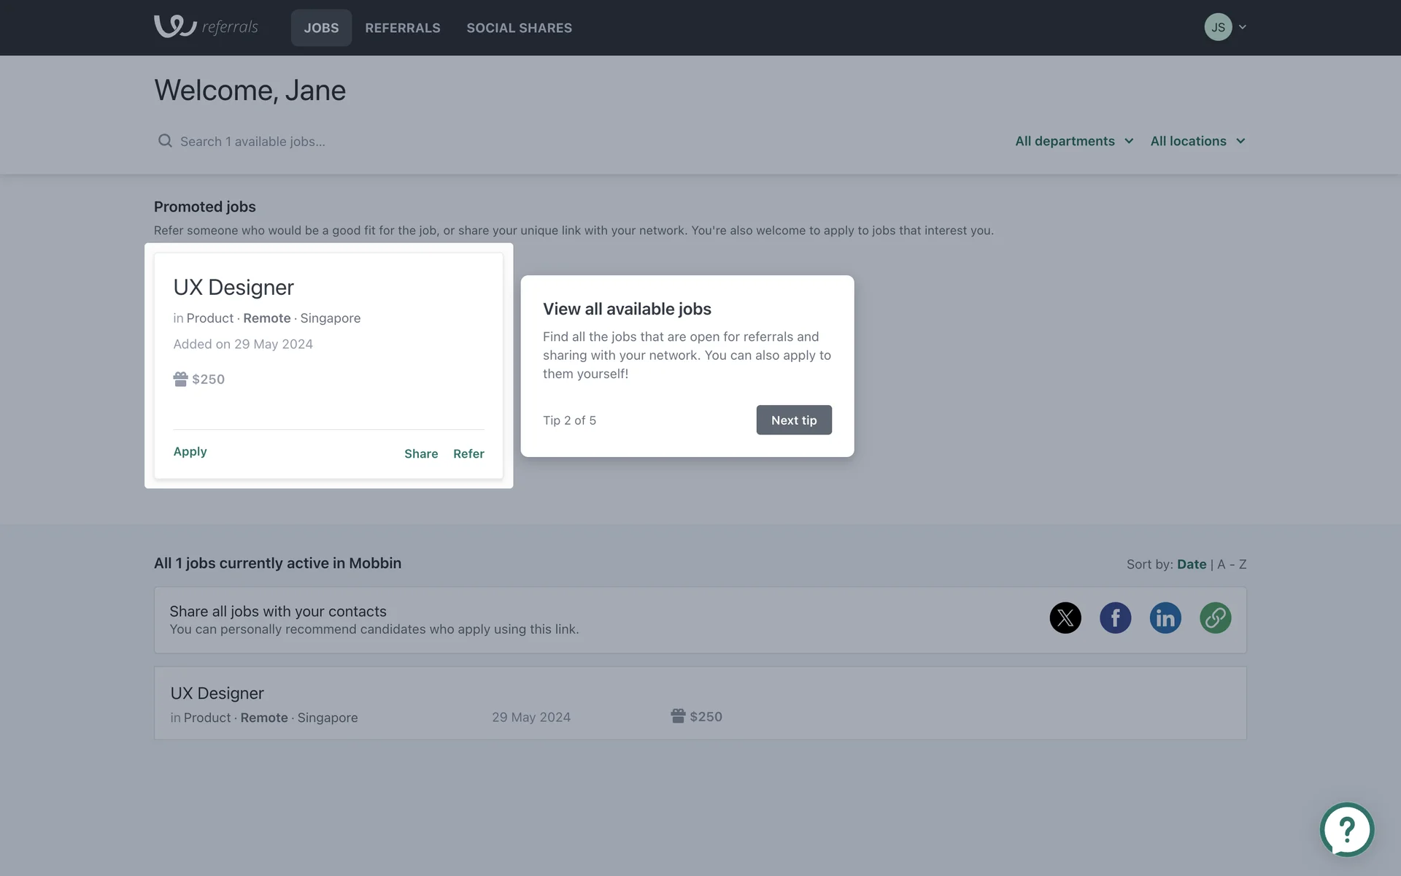Expand the All departments filter
Viewport: 1401px width, 876px height.
tap(1073, 141)
